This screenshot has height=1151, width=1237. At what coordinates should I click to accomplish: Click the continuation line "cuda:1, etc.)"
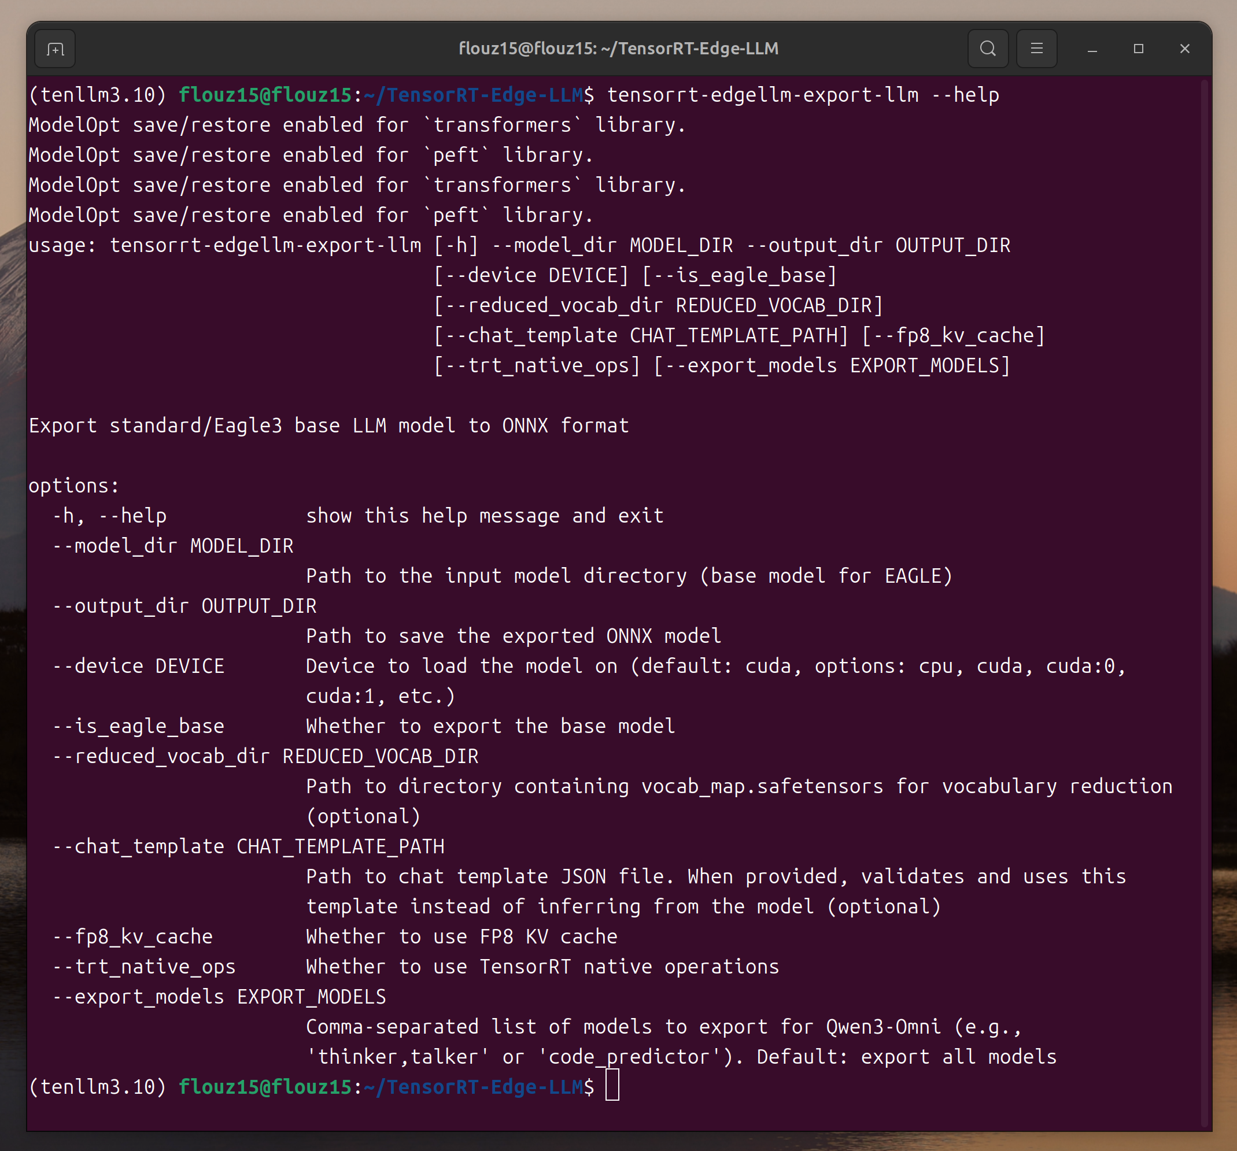381,696
